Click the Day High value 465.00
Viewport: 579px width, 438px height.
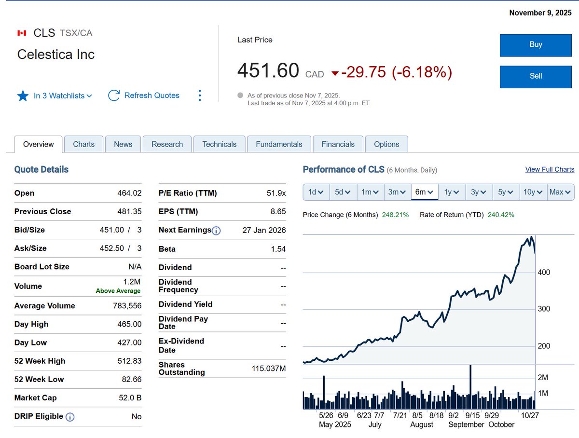pyautogui.click(x=129, y=325)
